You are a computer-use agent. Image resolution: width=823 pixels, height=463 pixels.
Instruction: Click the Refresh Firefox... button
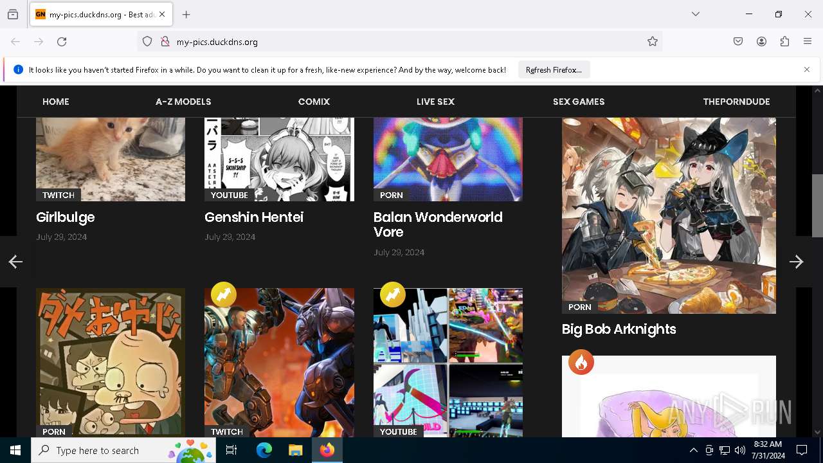coord(554,70)
